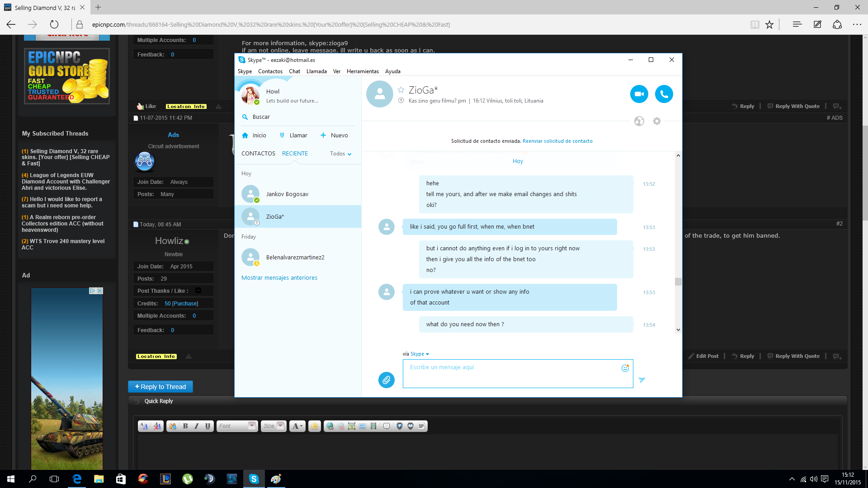Open the 'WTS Trove 240 mastery level ACC' thread
Screen dimensions: 868x488
(63, 244)
